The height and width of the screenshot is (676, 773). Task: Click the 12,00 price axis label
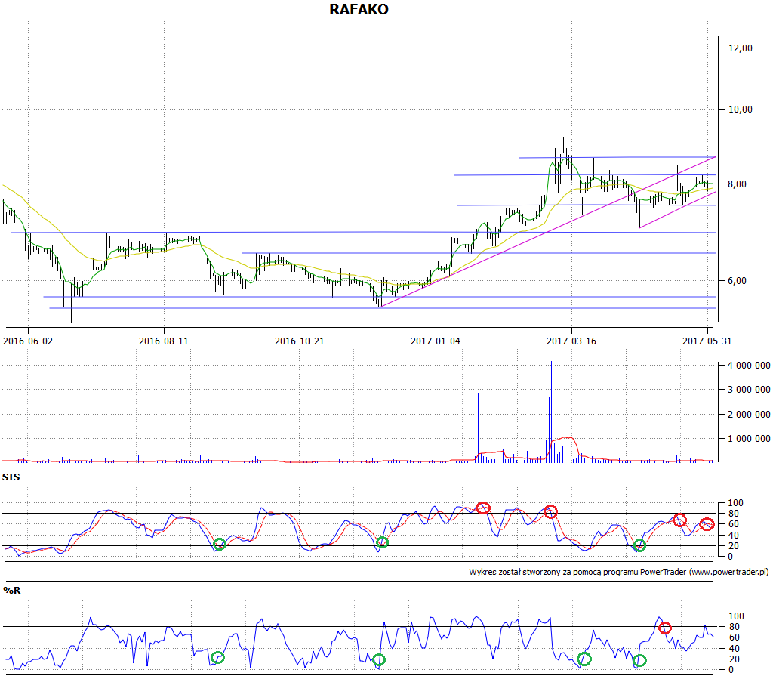pyautogui.click(x=741, y=48)
